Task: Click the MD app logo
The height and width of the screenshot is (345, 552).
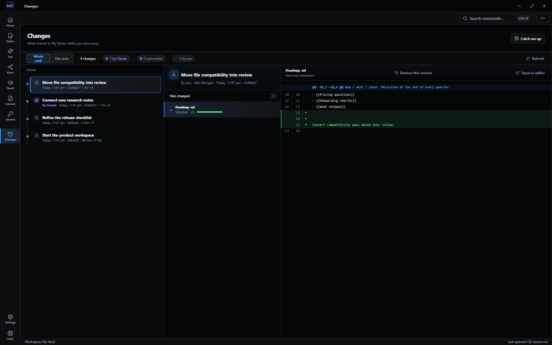Action: click(x=10, y=6)
